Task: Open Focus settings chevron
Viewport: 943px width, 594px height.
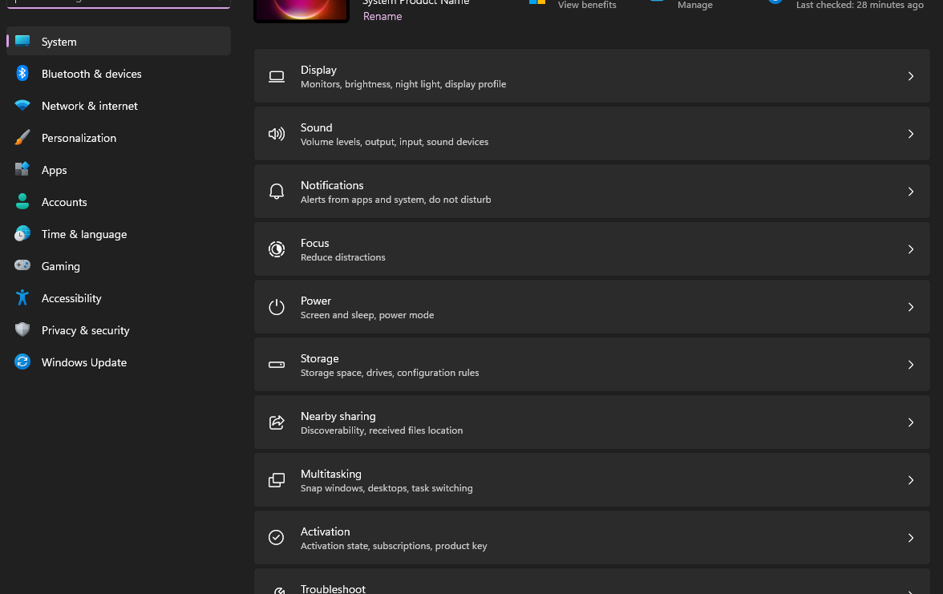Action: 911,249
